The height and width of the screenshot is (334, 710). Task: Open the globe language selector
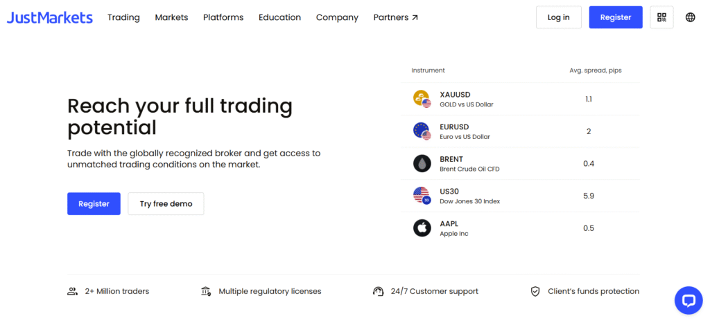tap(690, 17)
